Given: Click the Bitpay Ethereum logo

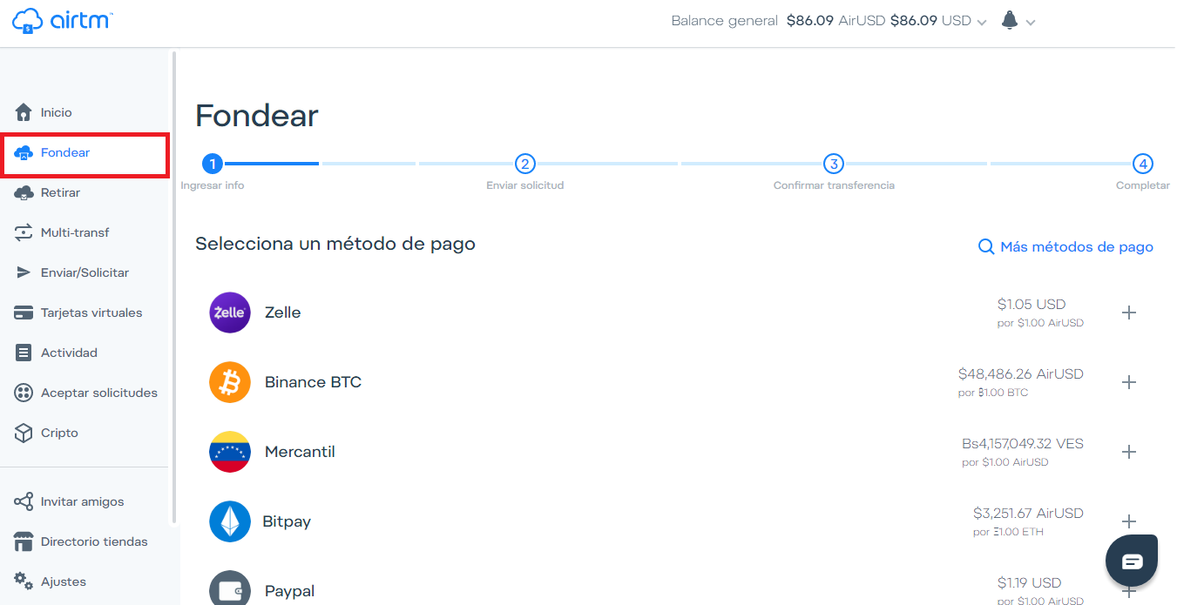Looking at the screenshot, I should click(x=230, y=521).
